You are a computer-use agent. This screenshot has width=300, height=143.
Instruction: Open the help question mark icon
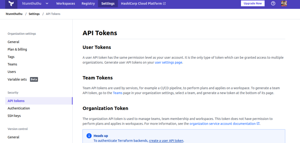pos(273,3)
